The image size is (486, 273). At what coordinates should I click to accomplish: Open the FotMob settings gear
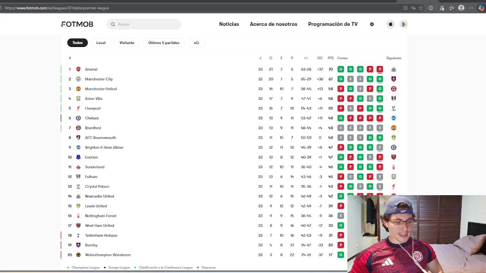click(x=372, y=24)
